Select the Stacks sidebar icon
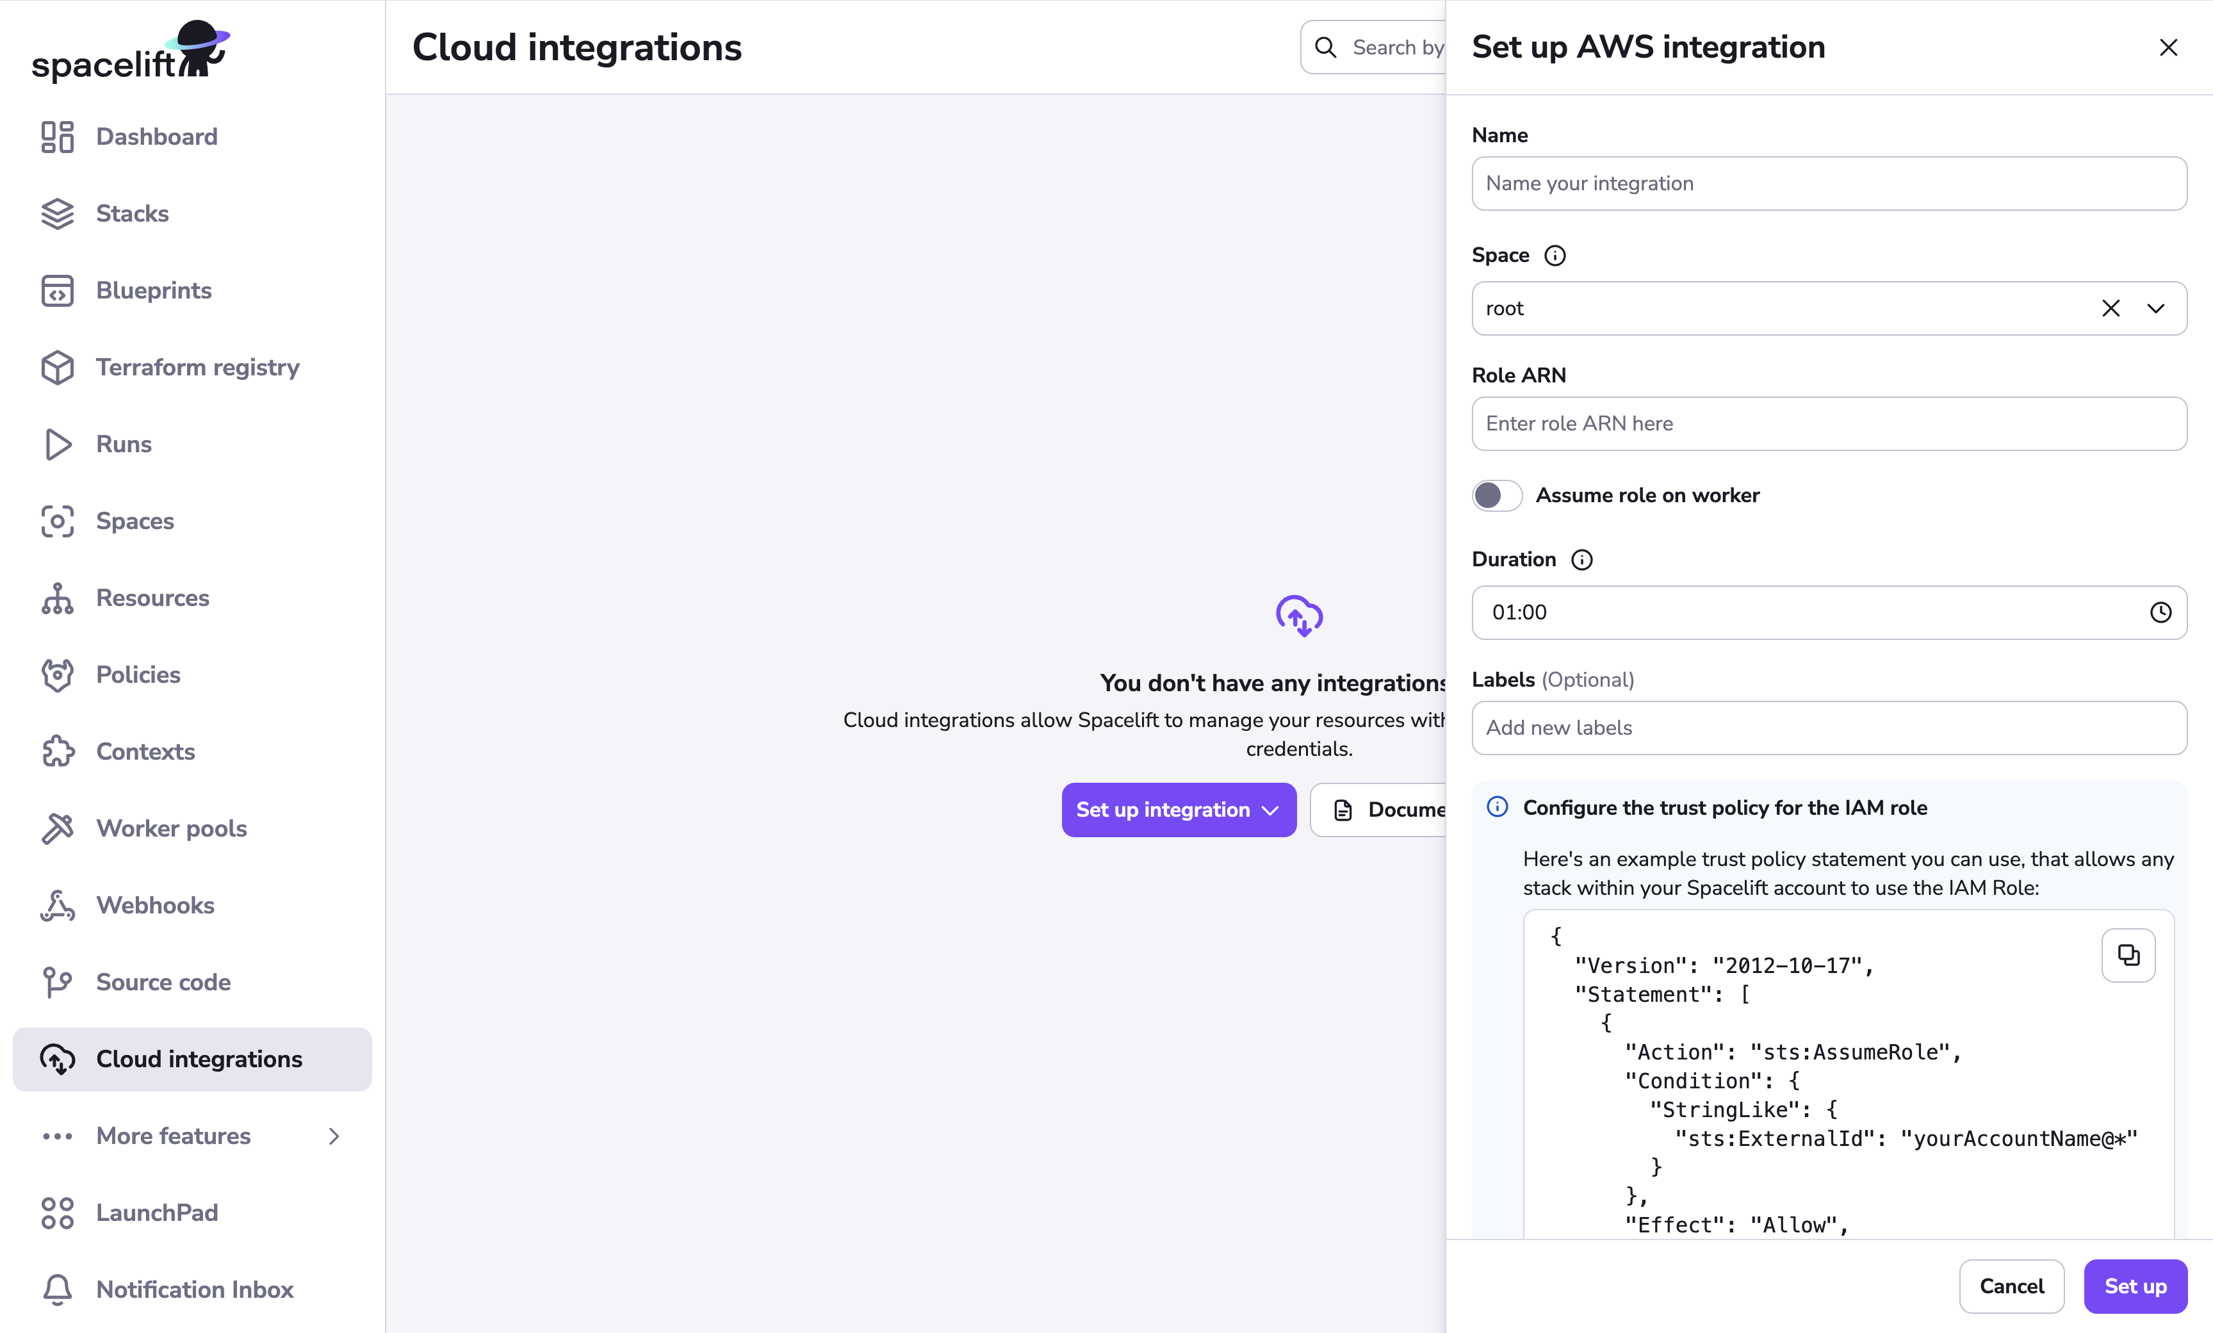 [58, 214]
